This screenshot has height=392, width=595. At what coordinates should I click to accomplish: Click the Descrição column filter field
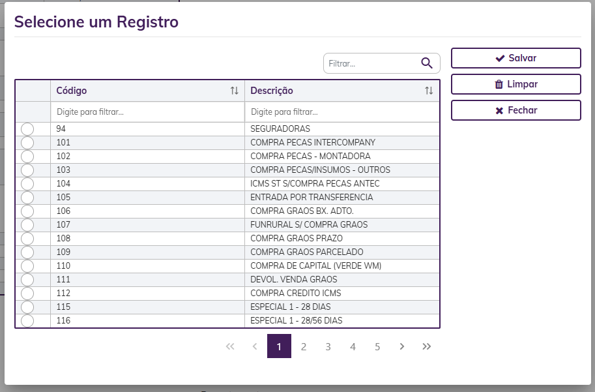pos(341,112)
